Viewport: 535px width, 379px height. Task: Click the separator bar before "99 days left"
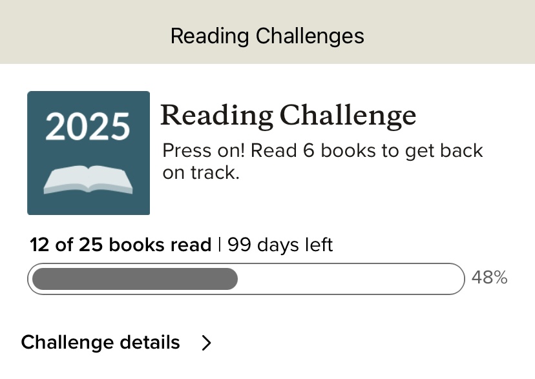click(219, 245)
